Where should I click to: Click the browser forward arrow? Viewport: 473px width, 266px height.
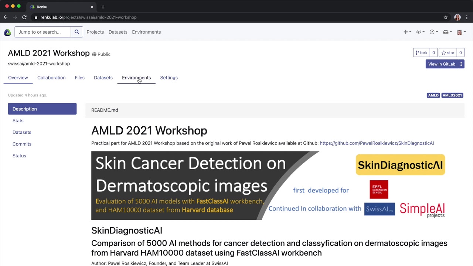[x=15, y=17]
